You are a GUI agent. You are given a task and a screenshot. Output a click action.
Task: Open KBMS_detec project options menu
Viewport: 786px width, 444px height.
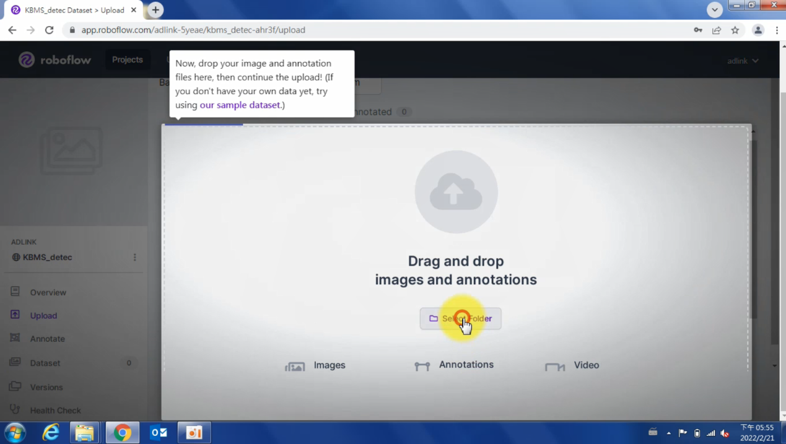pyautogui.click(x=135, y=258)
